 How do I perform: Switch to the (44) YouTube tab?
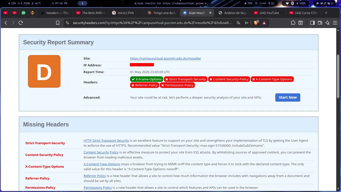(x=269, y=13)
